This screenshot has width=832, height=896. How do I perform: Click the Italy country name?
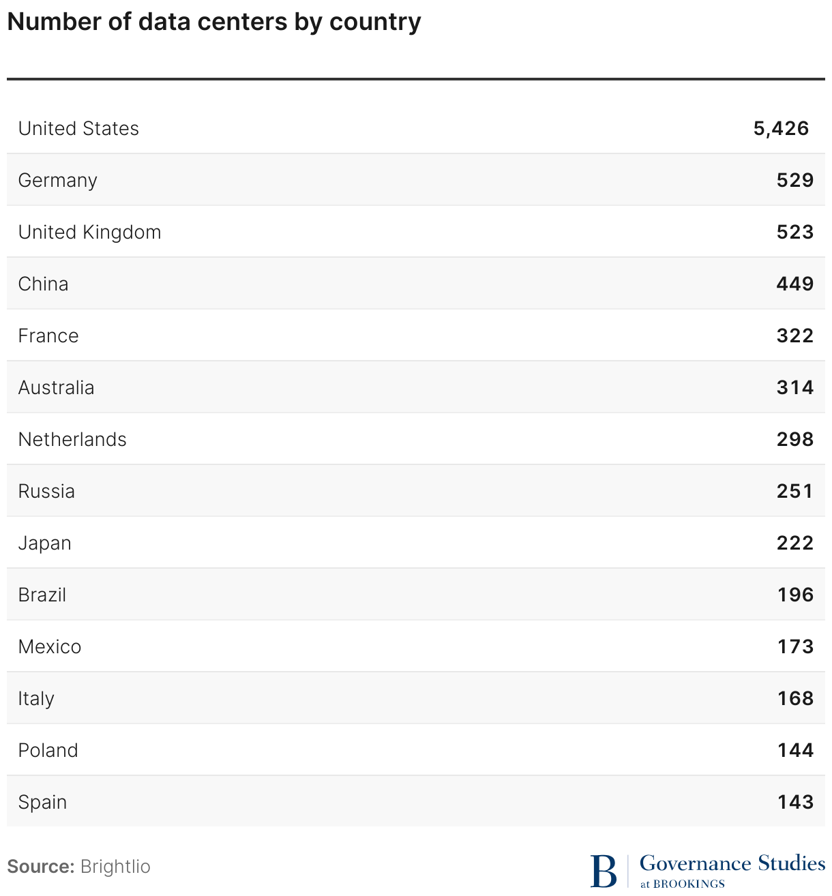(x=36, y=698)
